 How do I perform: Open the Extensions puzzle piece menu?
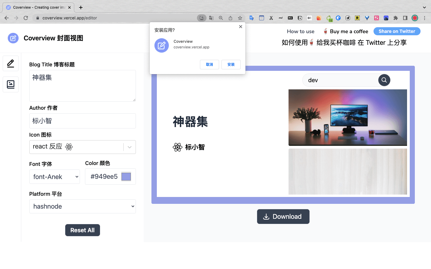(396, 18)
